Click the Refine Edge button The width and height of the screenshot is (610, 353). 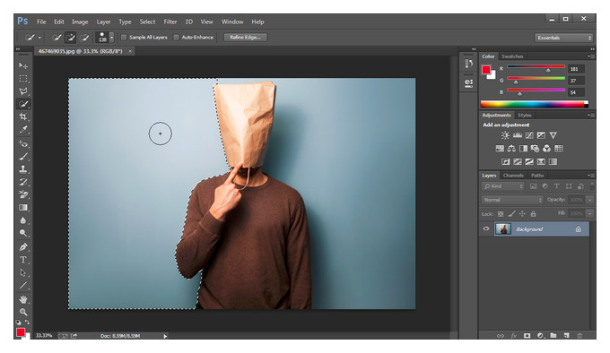(x=245, y=38)
